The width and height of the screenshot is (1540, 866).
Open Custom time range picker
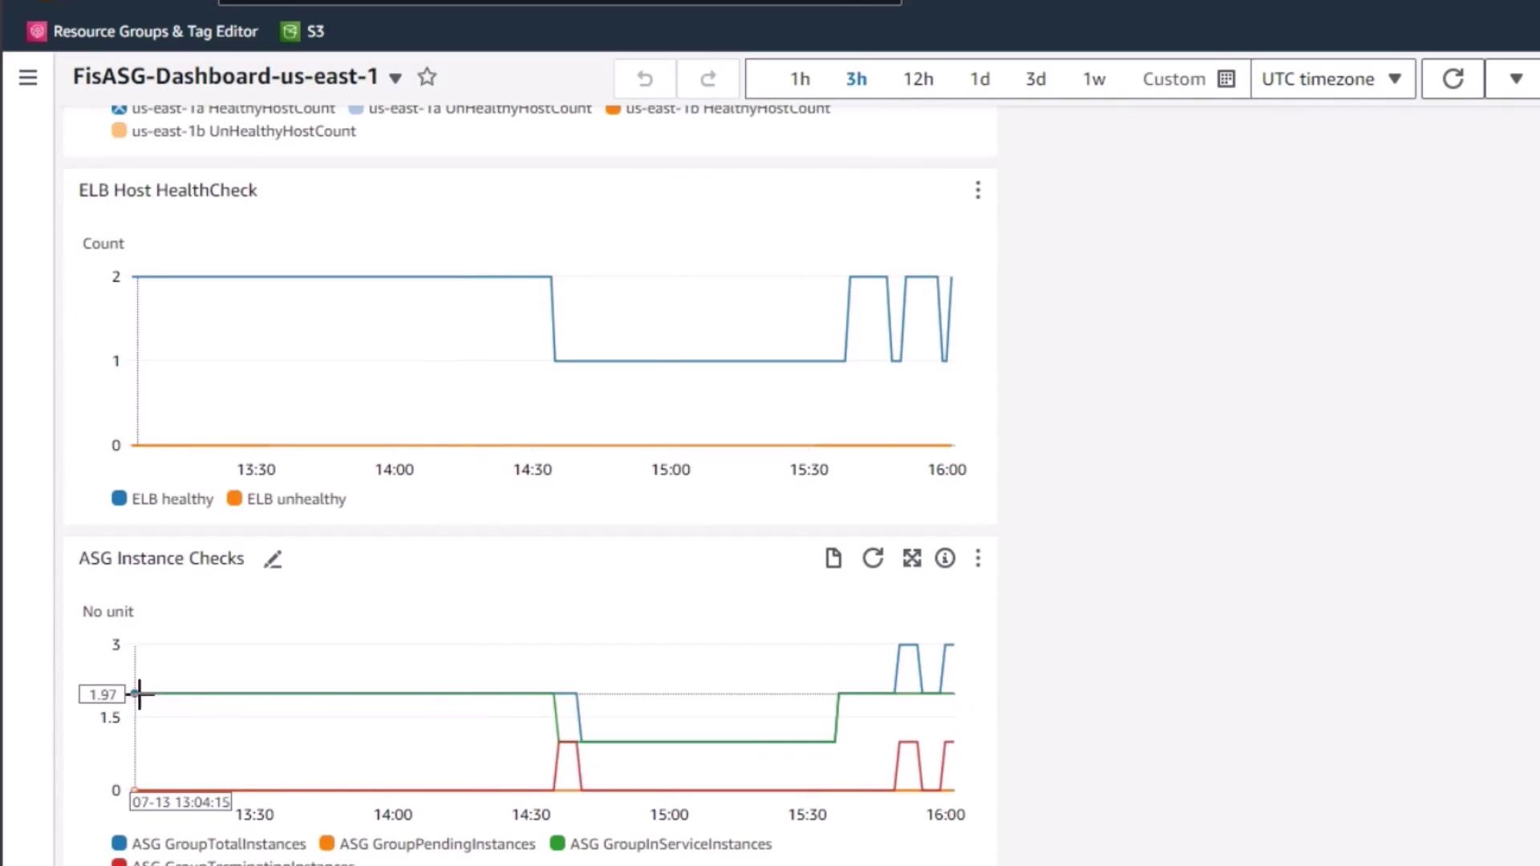point(1187,79)
